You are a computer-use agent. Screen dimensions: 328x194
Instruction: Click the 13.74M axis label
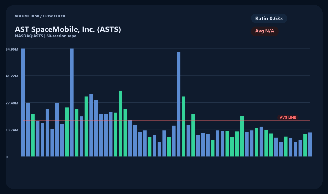tap(12, 130)
